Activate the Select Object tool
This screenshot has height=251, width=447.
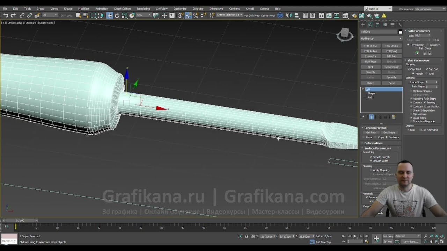[78, 15]
